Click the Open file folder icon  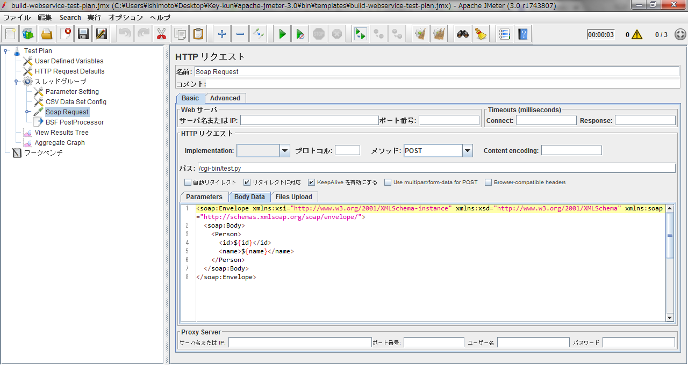[47, 34]
